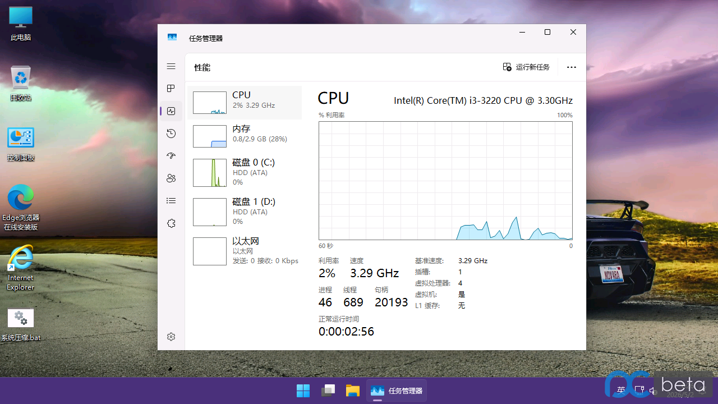Maximize the Task Manager window
The height and width of the screenshot is (404, 718).
547,32
